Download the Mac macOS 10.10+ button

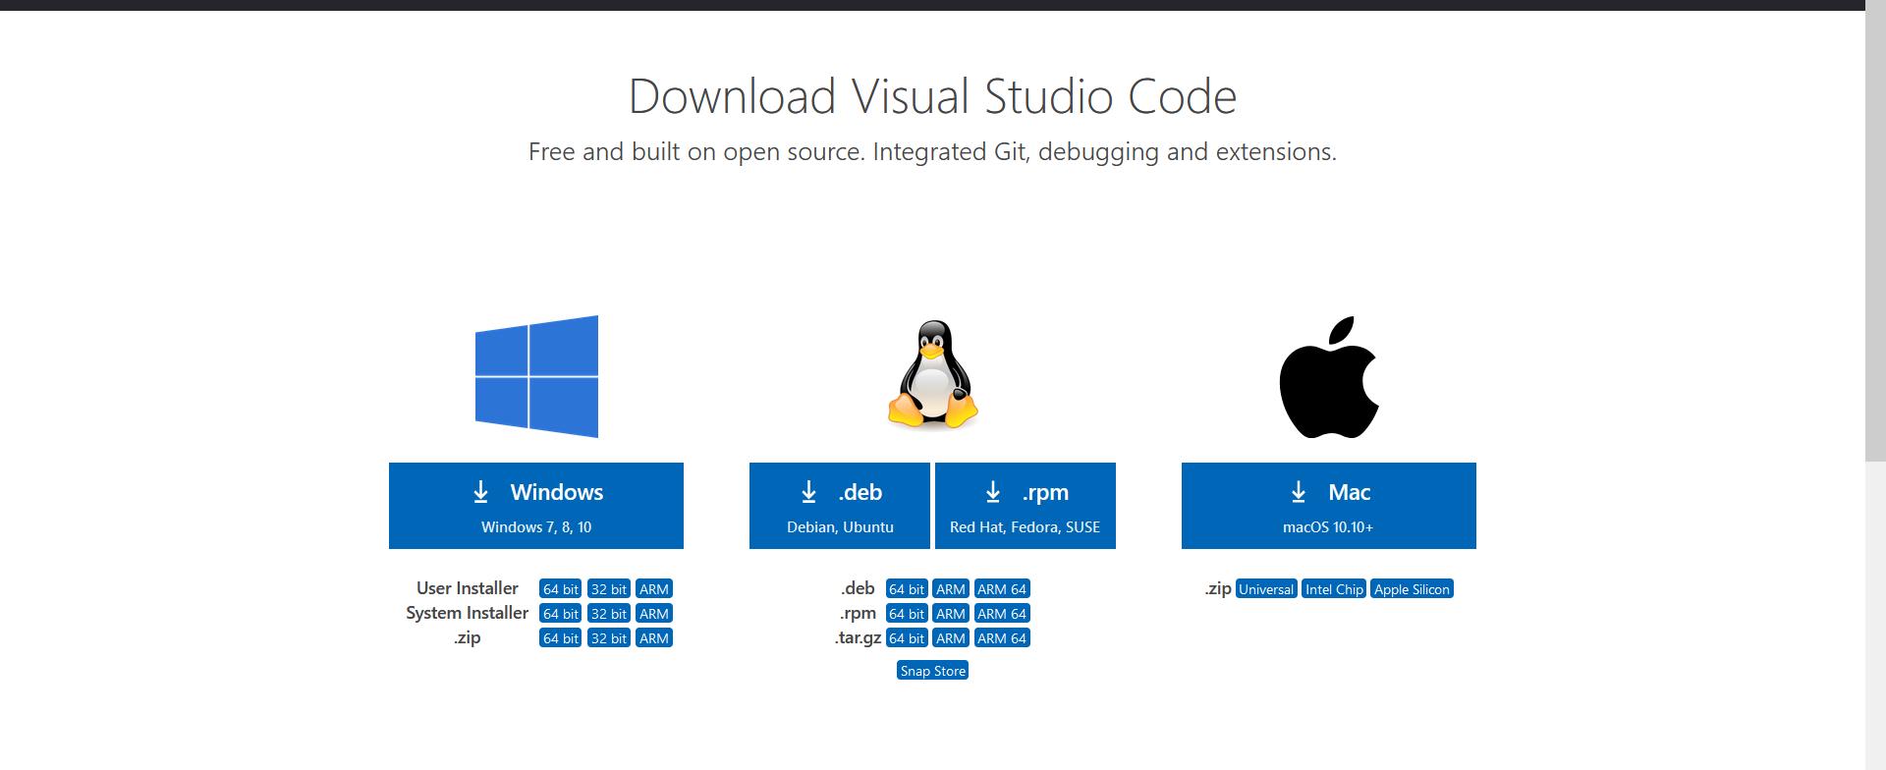click(1329, 506)
